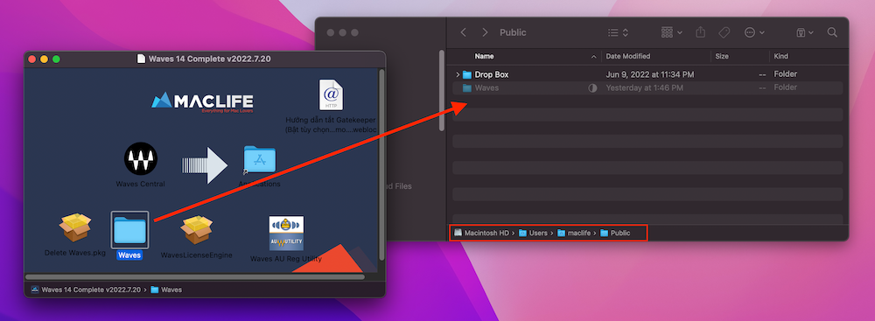The image size is (875, 321).
Task: Open the extensions dropdown icon next to search
Action: [x=805, y=32]
